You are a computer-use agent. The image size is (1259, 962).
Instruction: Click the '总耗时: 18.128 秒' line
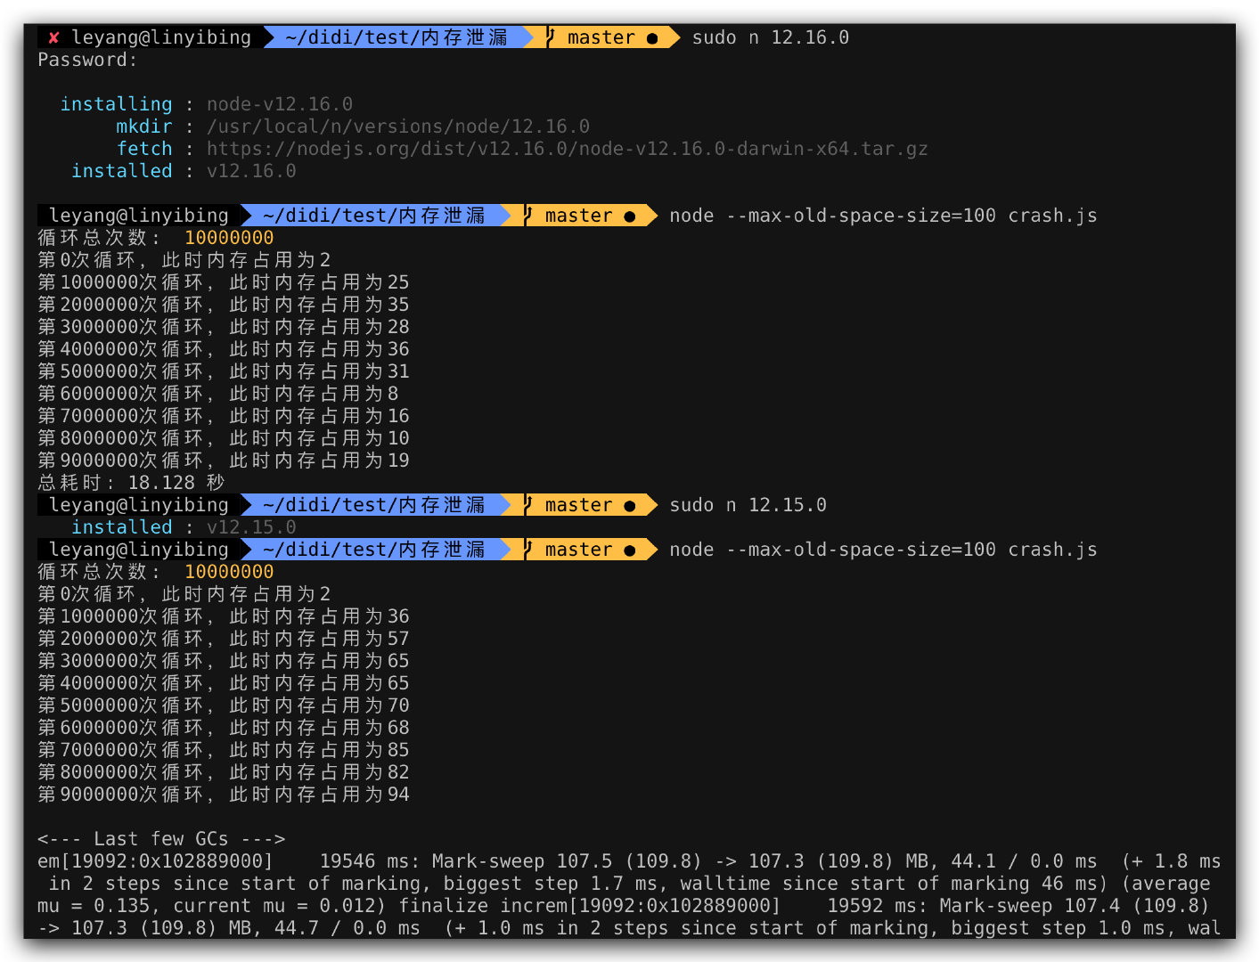tap(131, 483)
